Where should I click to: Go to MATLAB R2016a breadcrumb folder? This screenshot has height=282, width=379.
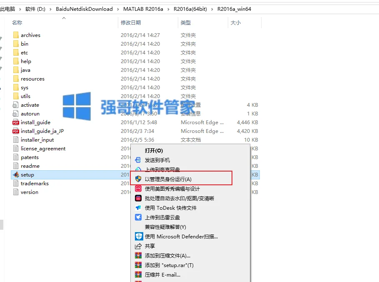point(143,9)
